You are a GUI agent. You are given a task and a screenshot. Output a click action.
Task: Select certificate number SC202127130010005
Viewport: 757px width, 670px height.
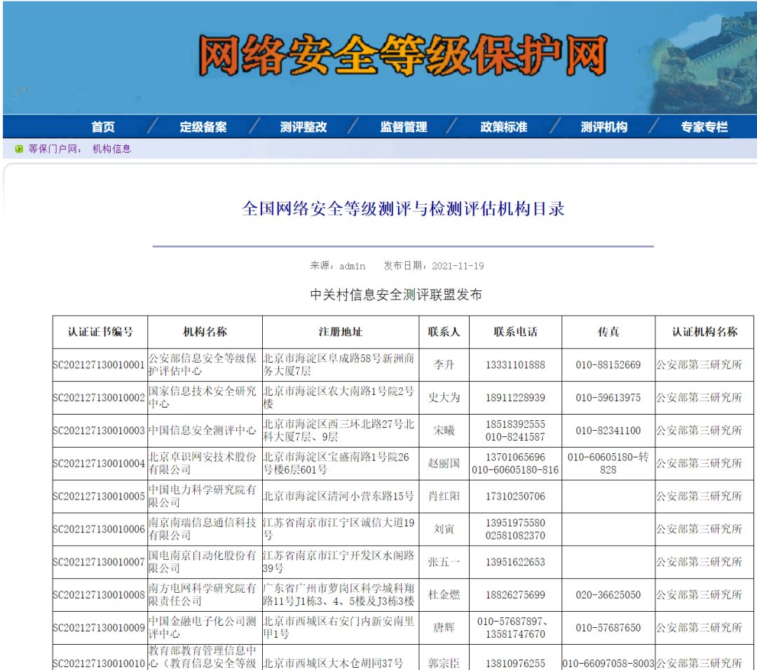point(99,496)
